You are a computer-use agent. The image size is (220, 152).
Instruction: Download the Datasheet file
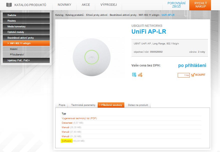coord(67,123)
